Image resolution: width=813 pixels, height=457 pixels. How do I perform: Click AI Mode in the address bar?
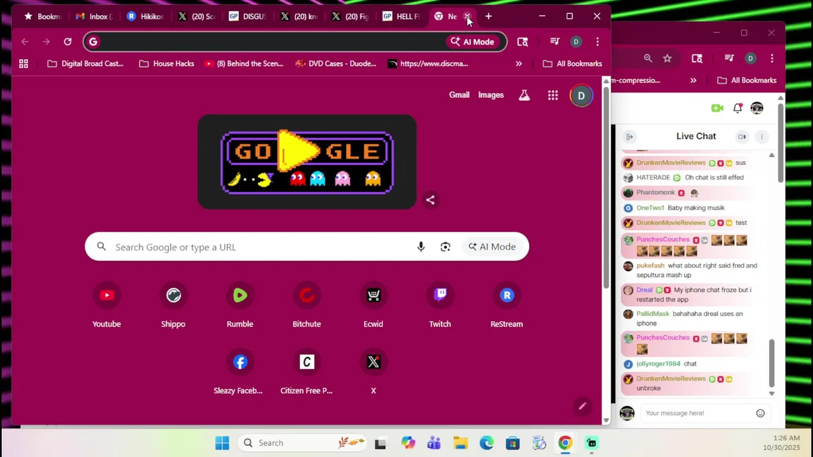pos(472,42)
